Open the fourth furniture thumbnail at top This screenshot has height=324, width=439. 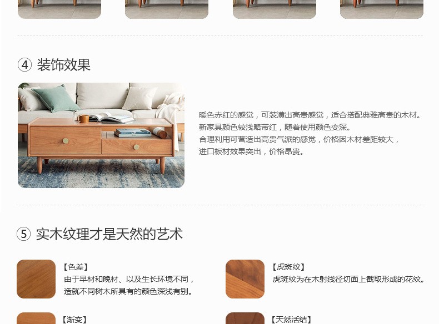tap(382, 9)
